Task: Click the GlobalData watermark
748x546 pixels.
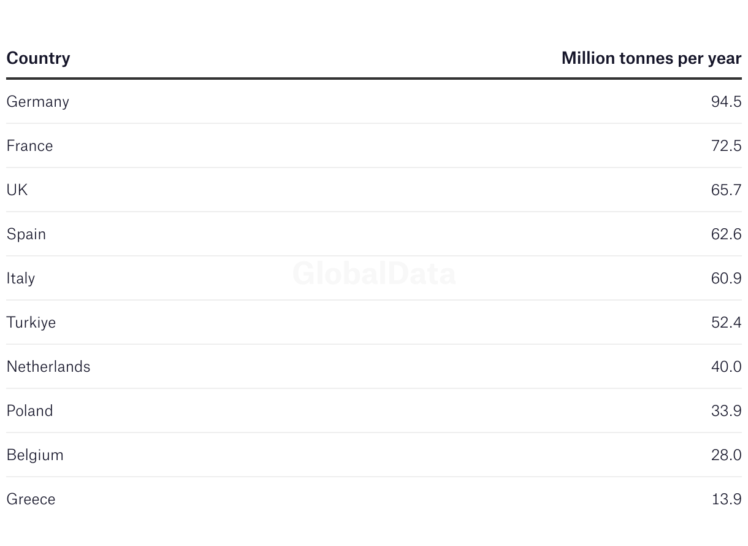Action: [x=374, y=273]
